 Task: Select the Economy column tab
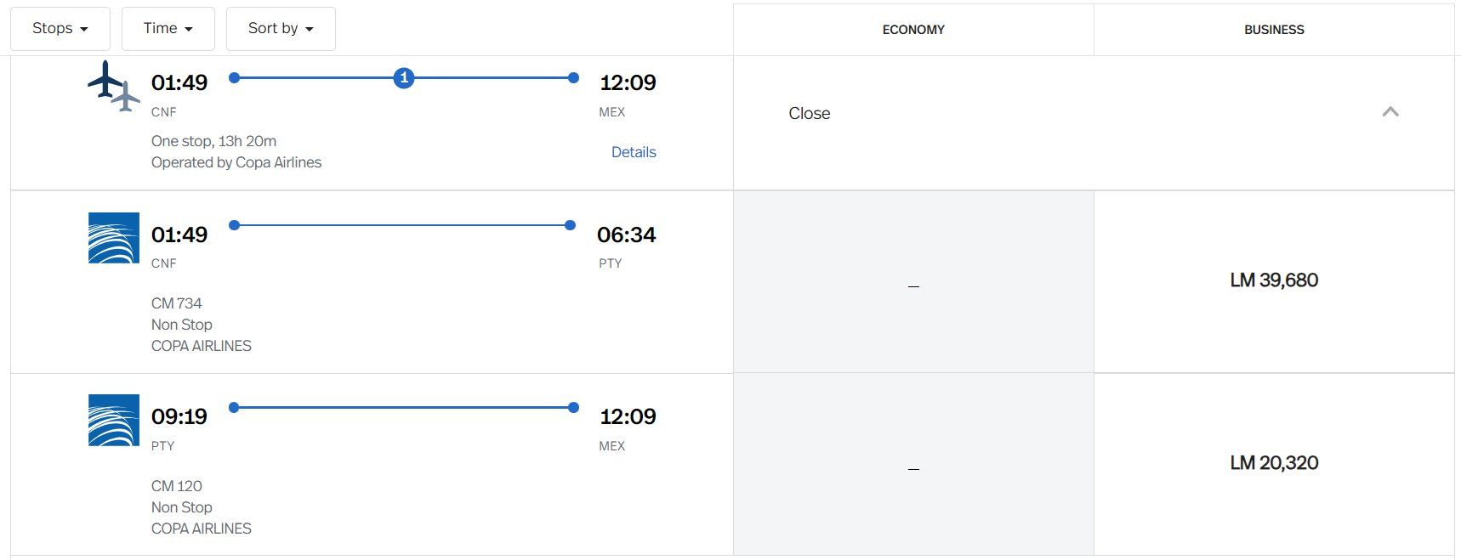pyautogui.click(x=913, y=30)
